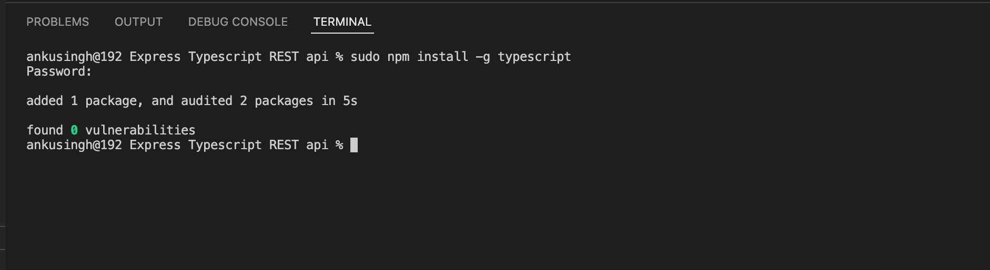This screenshot has height=270, width=990.
Task: Click the word 'added' in the output
Action: 45,101
